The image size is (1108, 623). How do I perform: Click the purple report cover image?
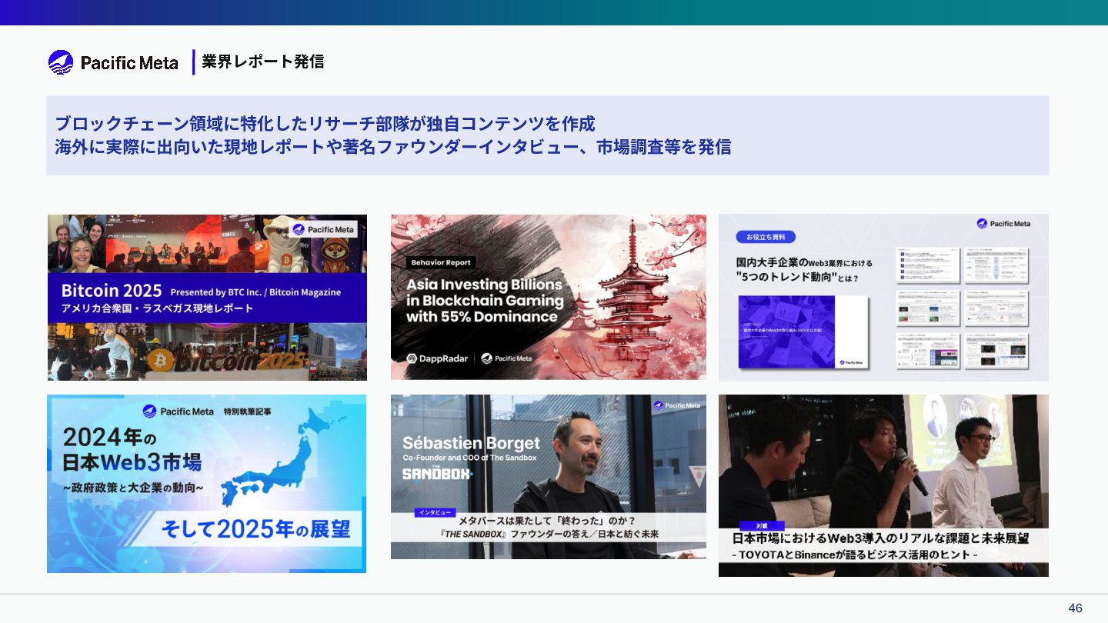[x=803, y=332]
